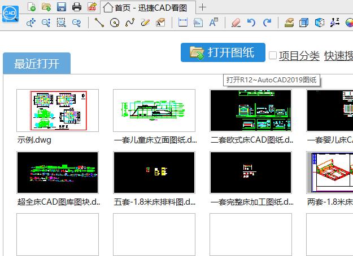Click the printer icon
Screen dimensions: 353x256
coord(77,7)
